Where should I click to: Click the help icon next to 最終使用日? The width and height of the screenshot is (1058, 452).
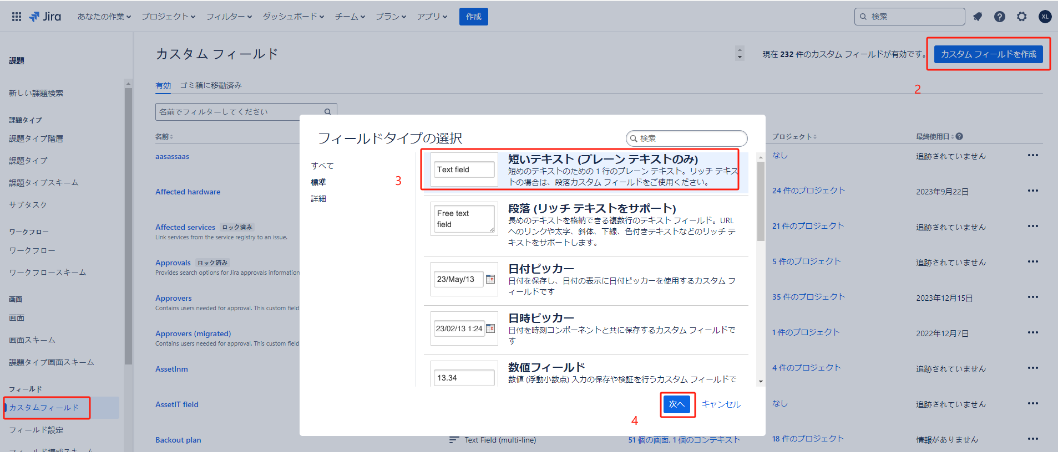click(x=959, y=136)
